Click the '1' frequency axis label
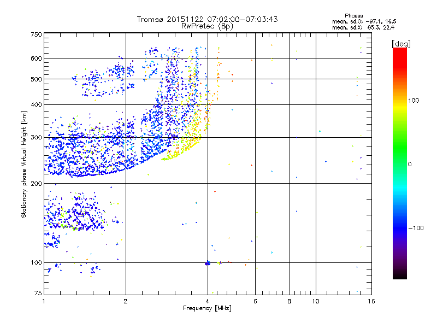Viewport: 437px width, 328px height. click(44, 301)
